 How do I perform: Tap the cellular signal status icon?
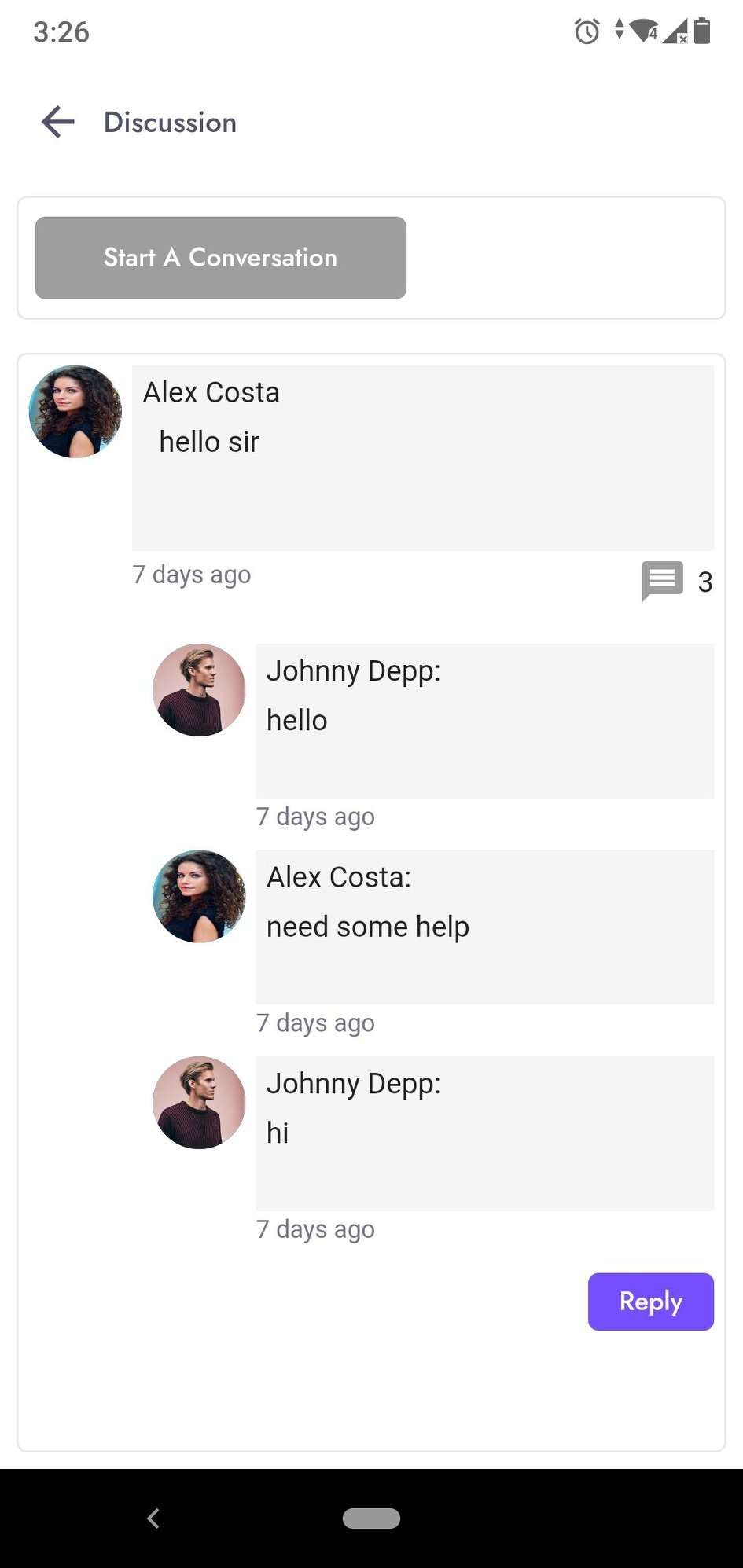(x=675, y=31)
